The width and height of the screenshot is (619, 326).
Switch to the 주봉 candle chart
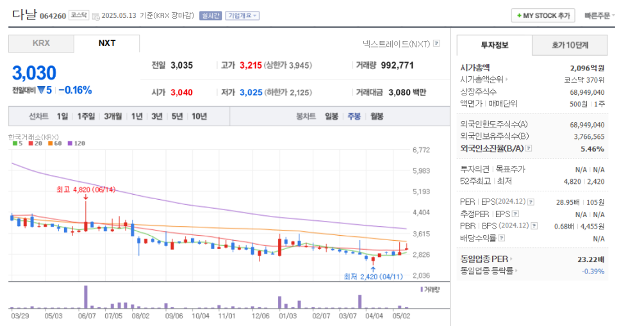point(354,117)
